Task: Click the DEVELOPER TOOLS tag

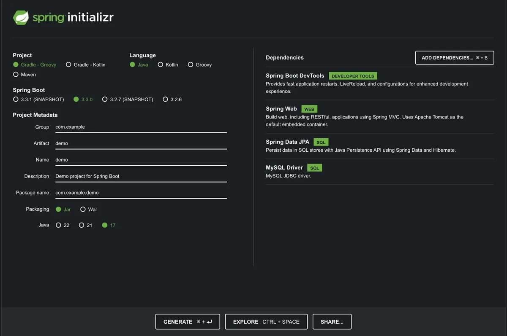Action: [x=353, y=76]
